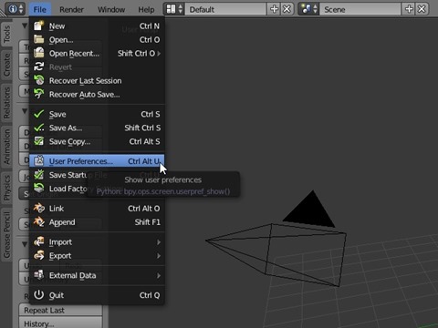Image resolution: width=438 pixels, height=328 pixels.
Task: Click the Append icon
Action: point(38,221)
